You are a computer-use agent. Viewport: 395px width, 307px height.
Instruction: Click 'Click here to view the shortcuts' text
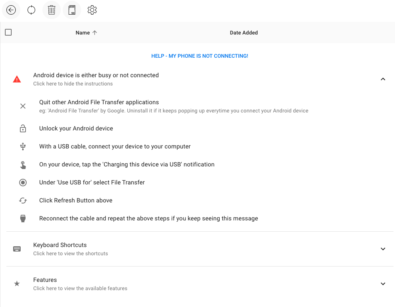pos(71,253)
